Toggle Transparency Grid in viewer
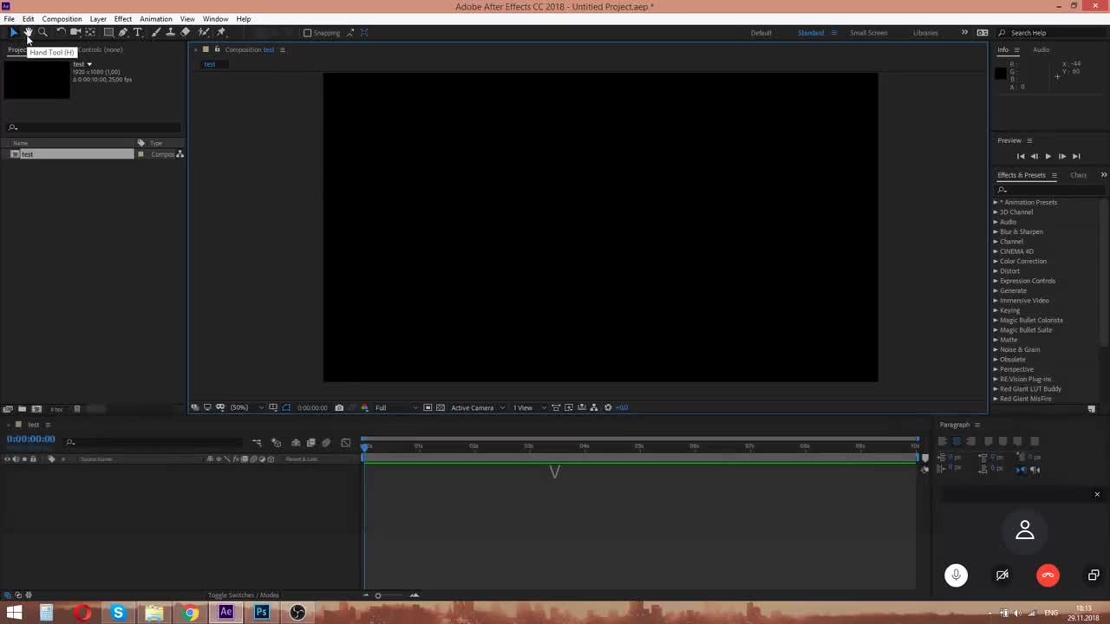Viewport: 1110px width, 624px height. (440, 407)
